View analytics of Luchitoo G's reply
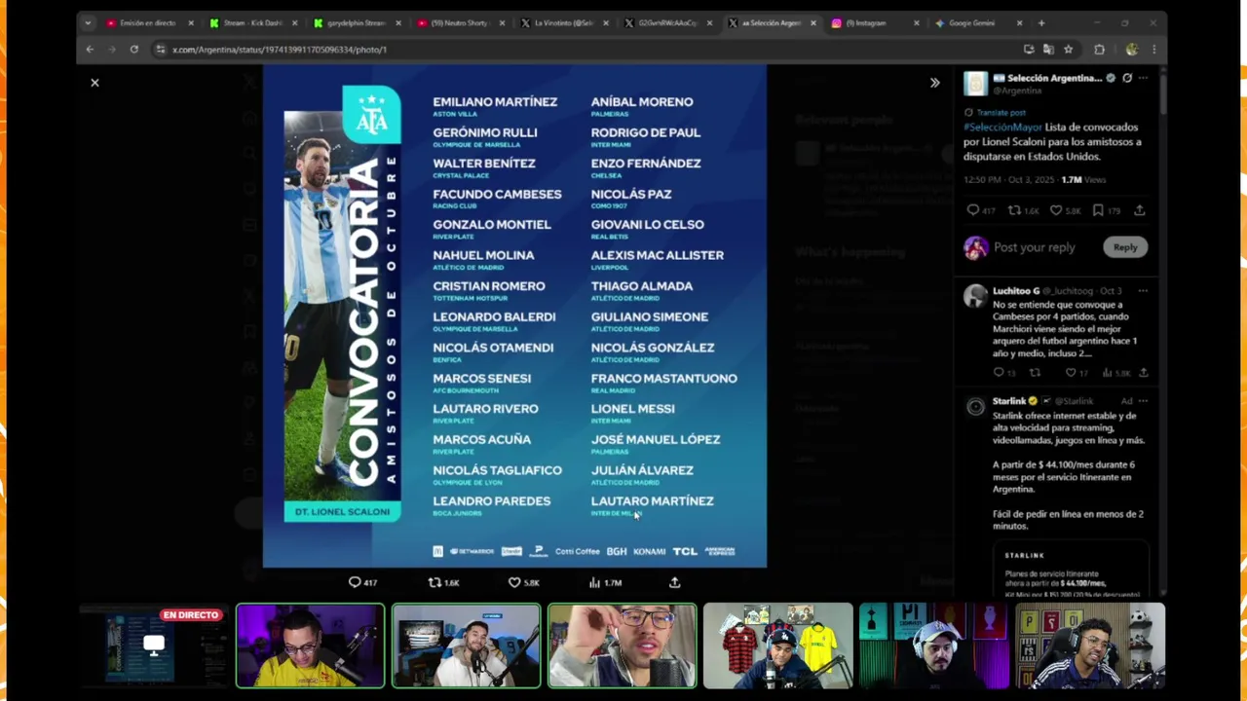Viewport: 1247px width, 701px height. point(1107,373)
